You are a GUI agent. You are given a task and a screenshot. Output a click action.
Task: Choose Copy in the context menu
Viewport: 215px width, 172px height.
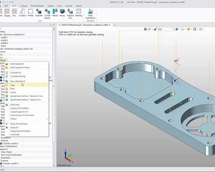pos(27,85)
